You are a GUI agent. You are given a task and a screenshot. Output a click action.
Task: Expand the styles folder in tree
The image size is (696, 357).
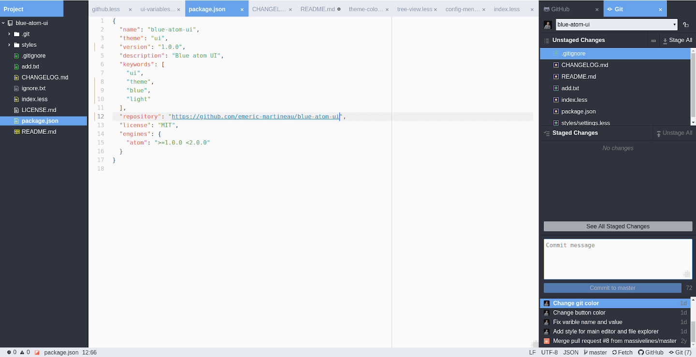point(9,45)
